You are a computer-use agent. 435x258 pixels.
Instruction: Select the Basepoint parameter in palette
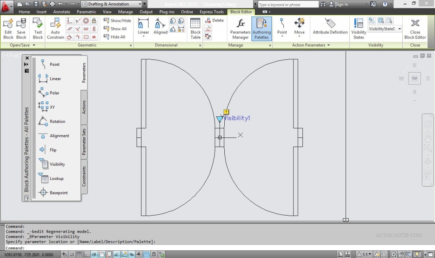click(x=53, y=193)
